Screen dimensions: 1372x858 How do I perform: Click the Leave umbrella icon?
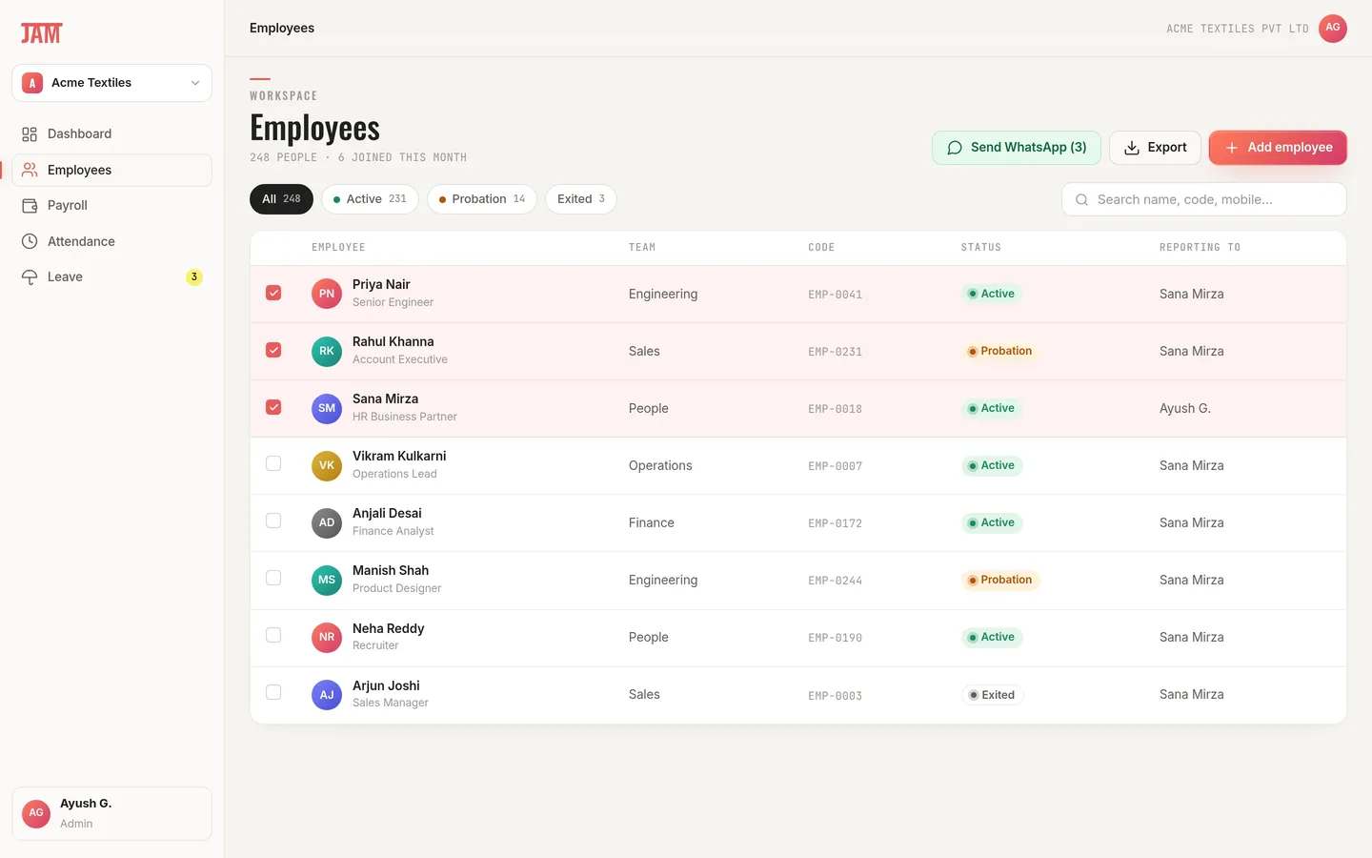point(30,277)
